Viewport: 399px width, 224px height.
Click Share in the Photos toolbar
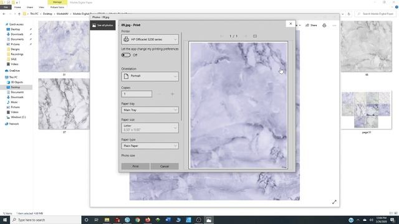click(x=311, y=26)
